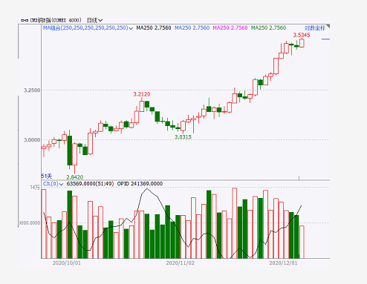
Task: Click the green MA250 2.7560 label
Action: point(268,28)
